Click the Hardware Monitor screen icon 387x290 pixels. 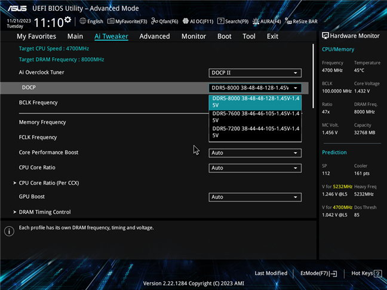pyautogui.click(x=325, y=36)
